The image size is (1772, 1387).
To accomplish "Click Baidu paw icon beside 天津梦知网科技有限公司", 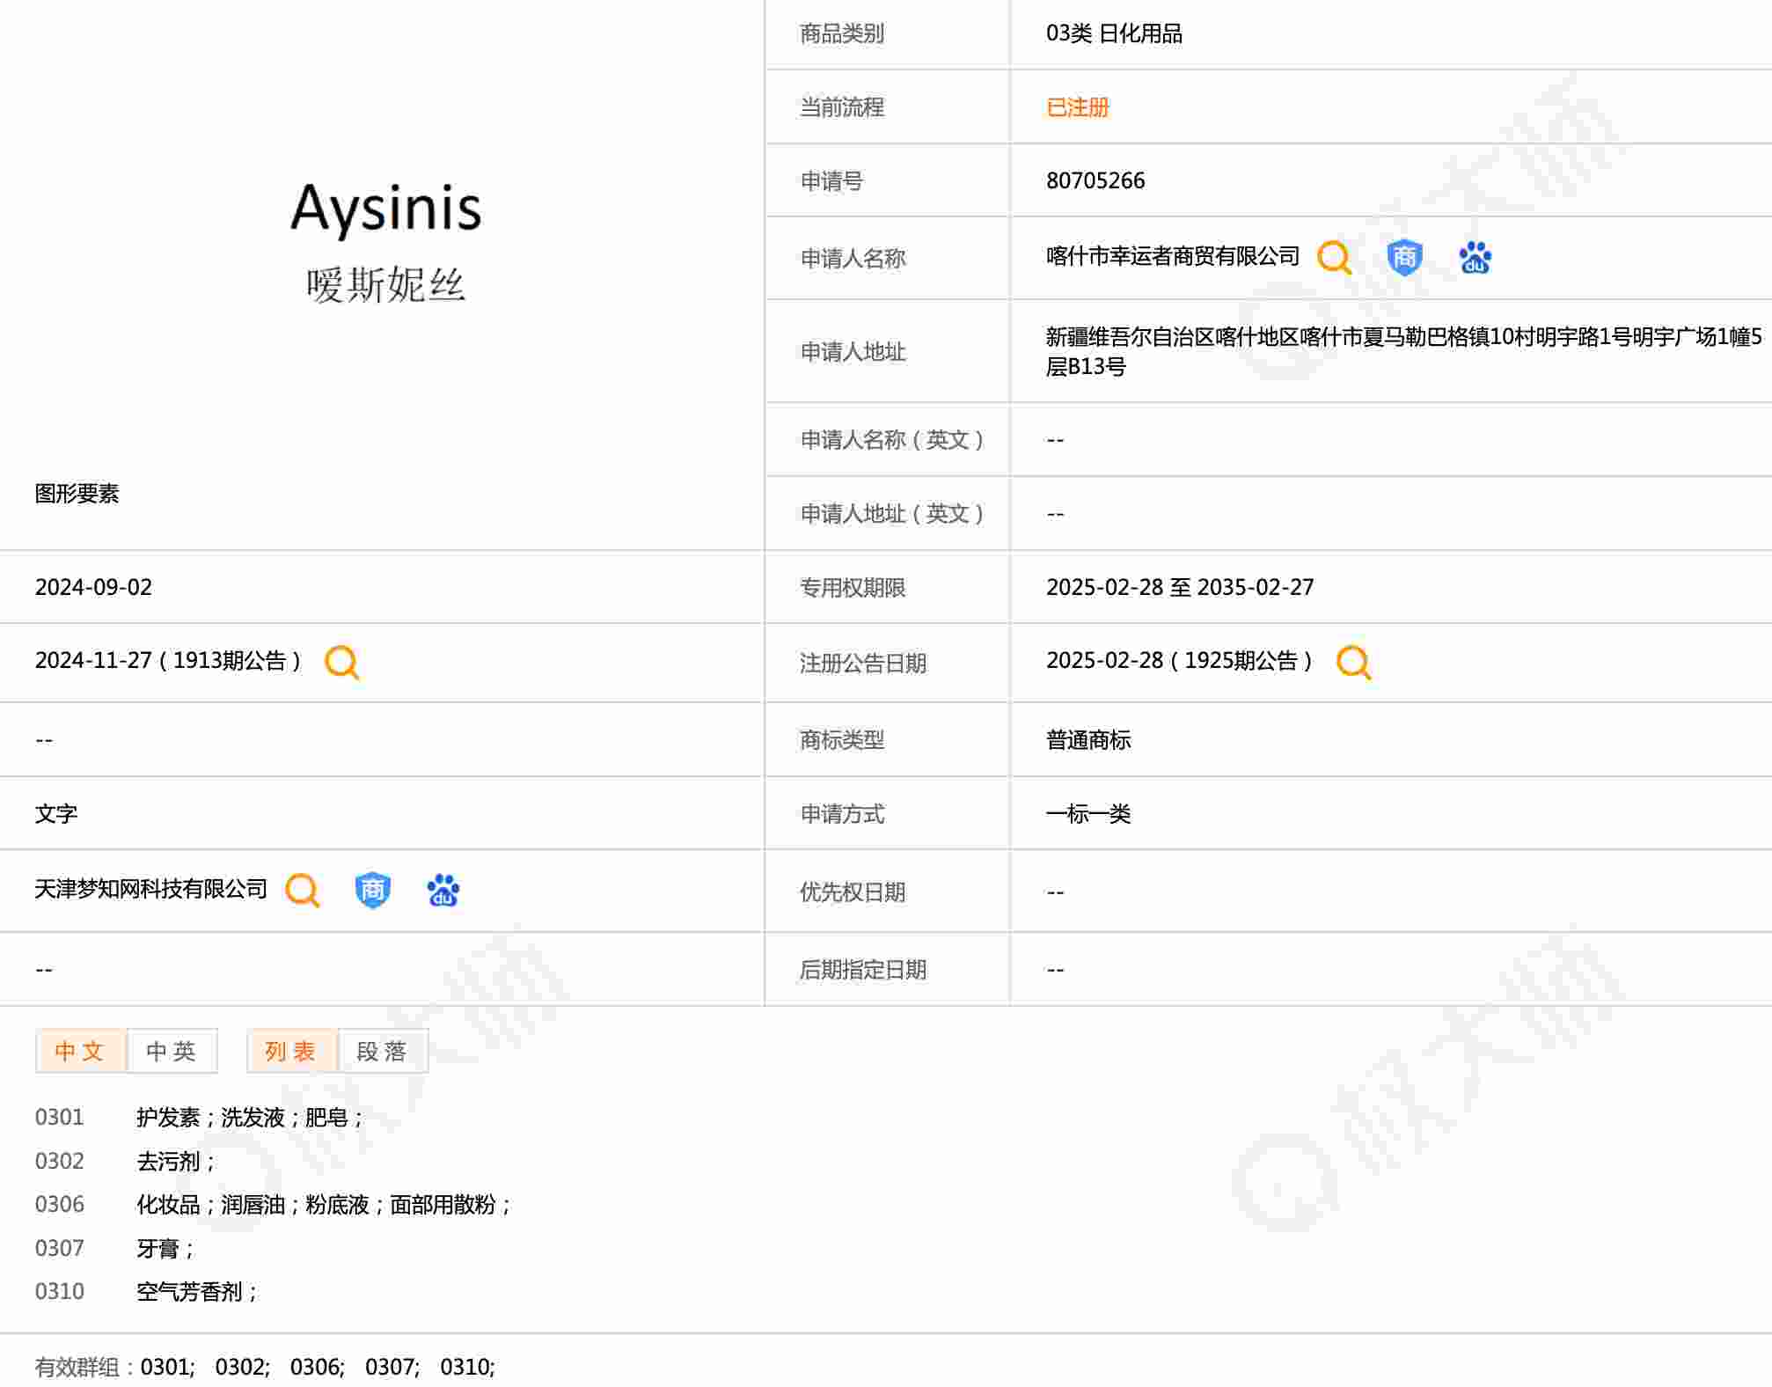I will (x=443, y=890).
